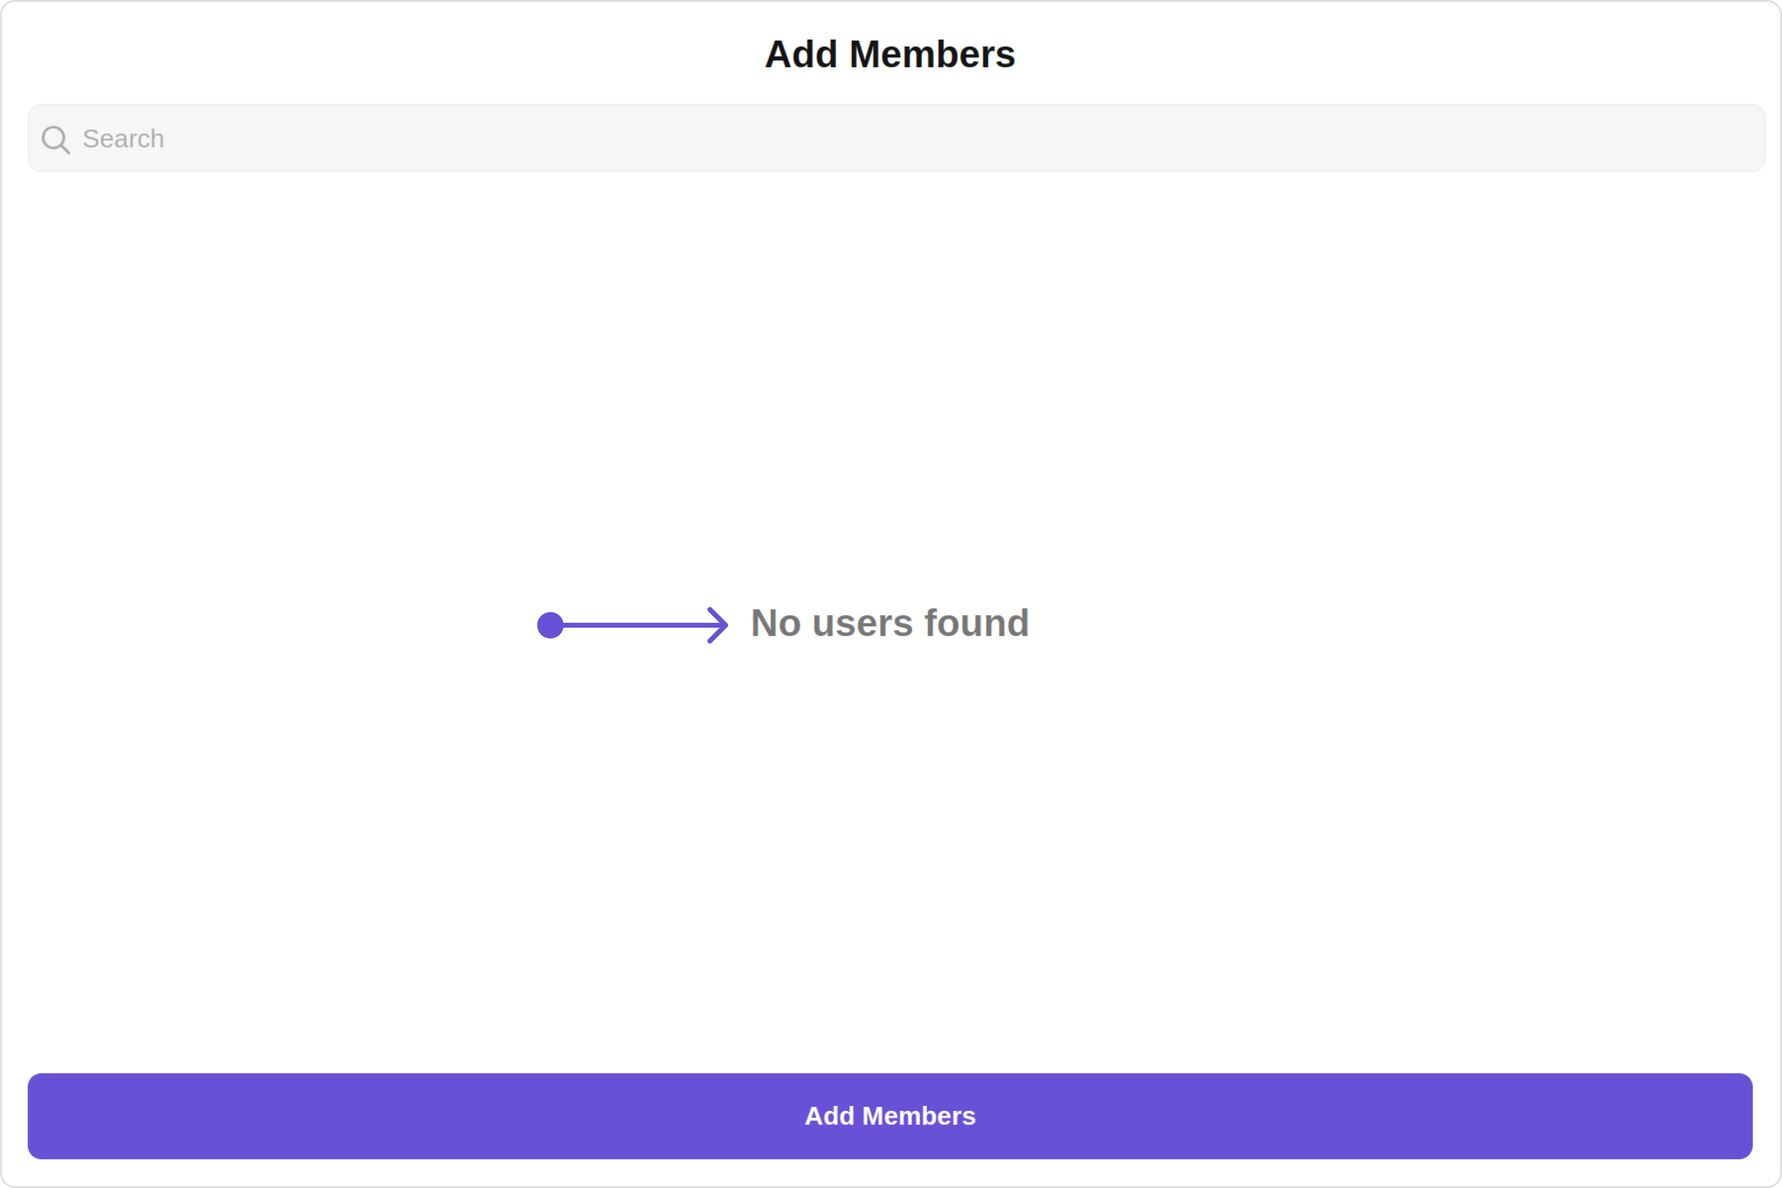The image size is (1782, 1188).
Task: Click the purple dot at arrow start
Action: pyautogui.click(x=550, y=625)
